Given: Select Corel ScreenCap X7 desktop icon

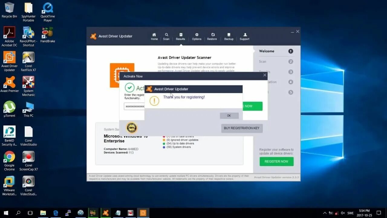Looking at the screenshot, I should coord(28,161).
